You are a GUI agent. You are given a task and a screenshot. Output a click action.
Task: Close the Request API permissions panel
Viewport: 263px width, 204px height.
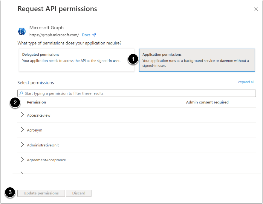pyautogui.click(x=256, y=9)
